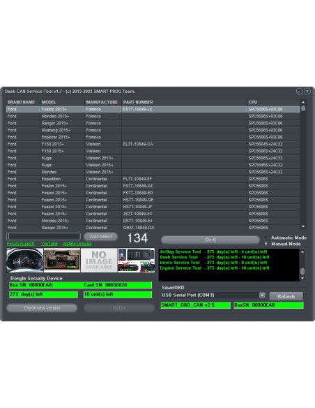Image resolution: width=315 pixels, height=408 pixels.
Task: Select part number DS7T-10849-EJ
Action: [x=137, y=221]
